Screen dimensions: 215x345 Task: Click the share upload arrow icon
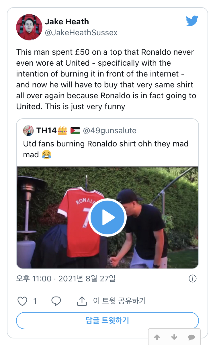point(82,301)
